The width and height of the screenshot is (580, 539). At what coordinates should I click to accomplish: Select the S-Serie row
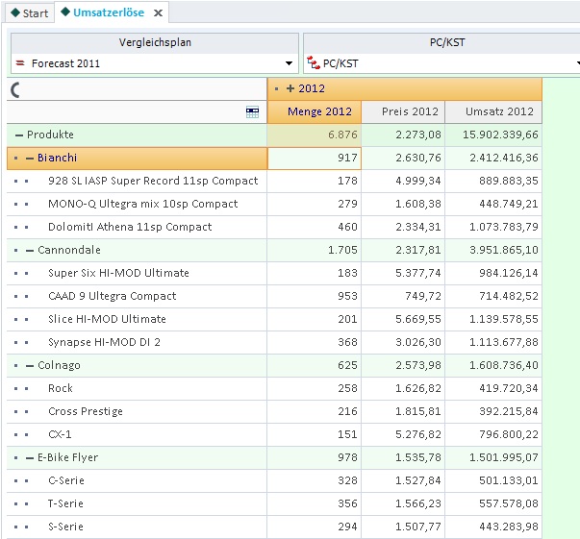pyautogui.click(x=137, y=527)
